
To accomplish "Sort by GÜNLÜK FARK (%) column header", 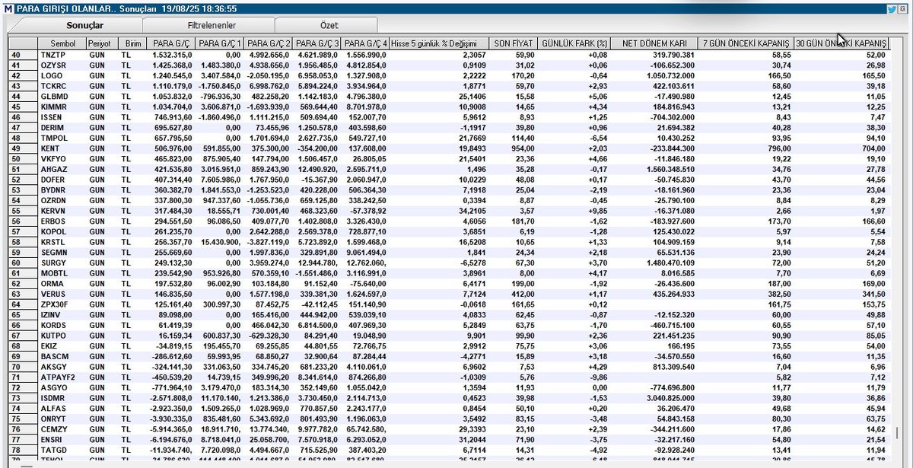I will tap(574, 43).
